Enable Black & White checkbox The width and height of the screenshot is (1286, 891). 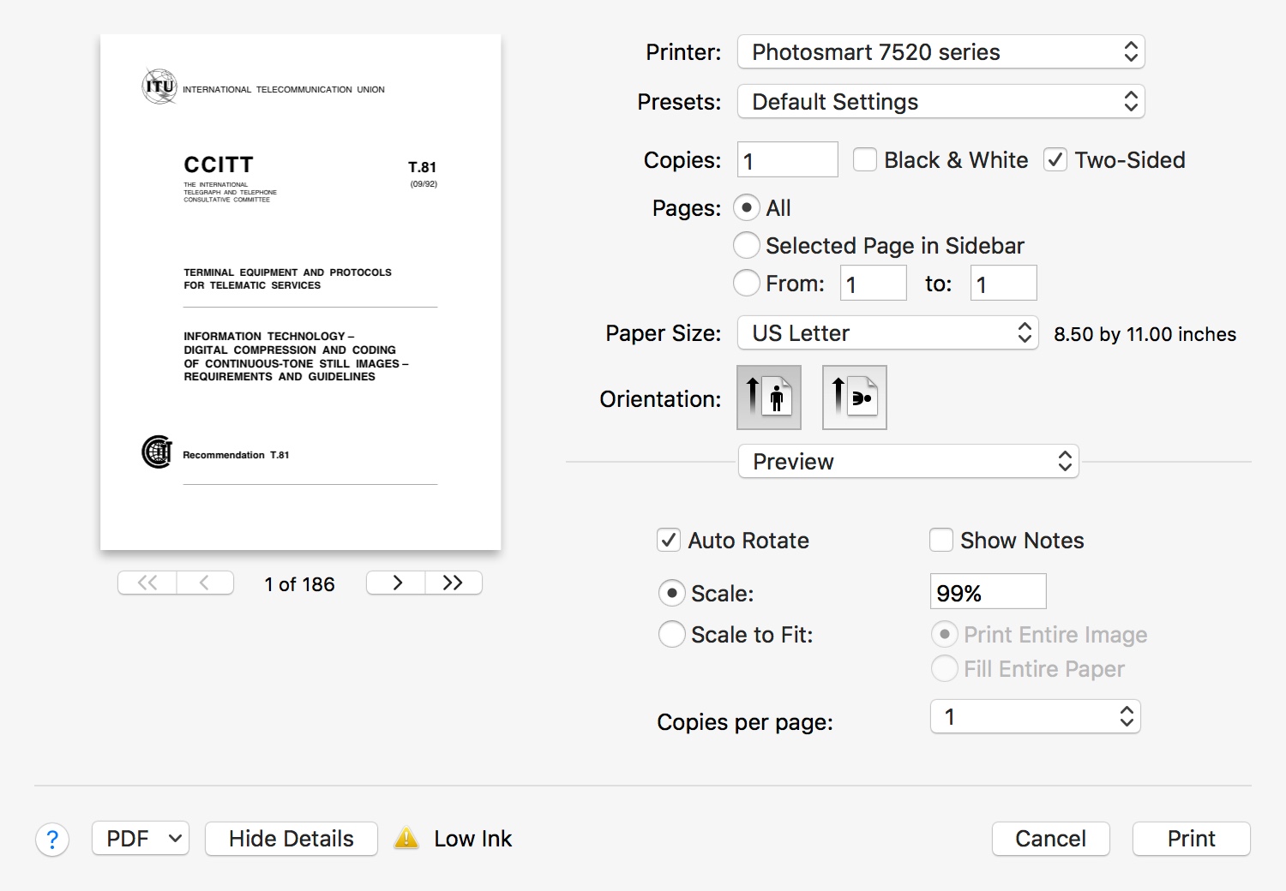click(x=865, y=160)
